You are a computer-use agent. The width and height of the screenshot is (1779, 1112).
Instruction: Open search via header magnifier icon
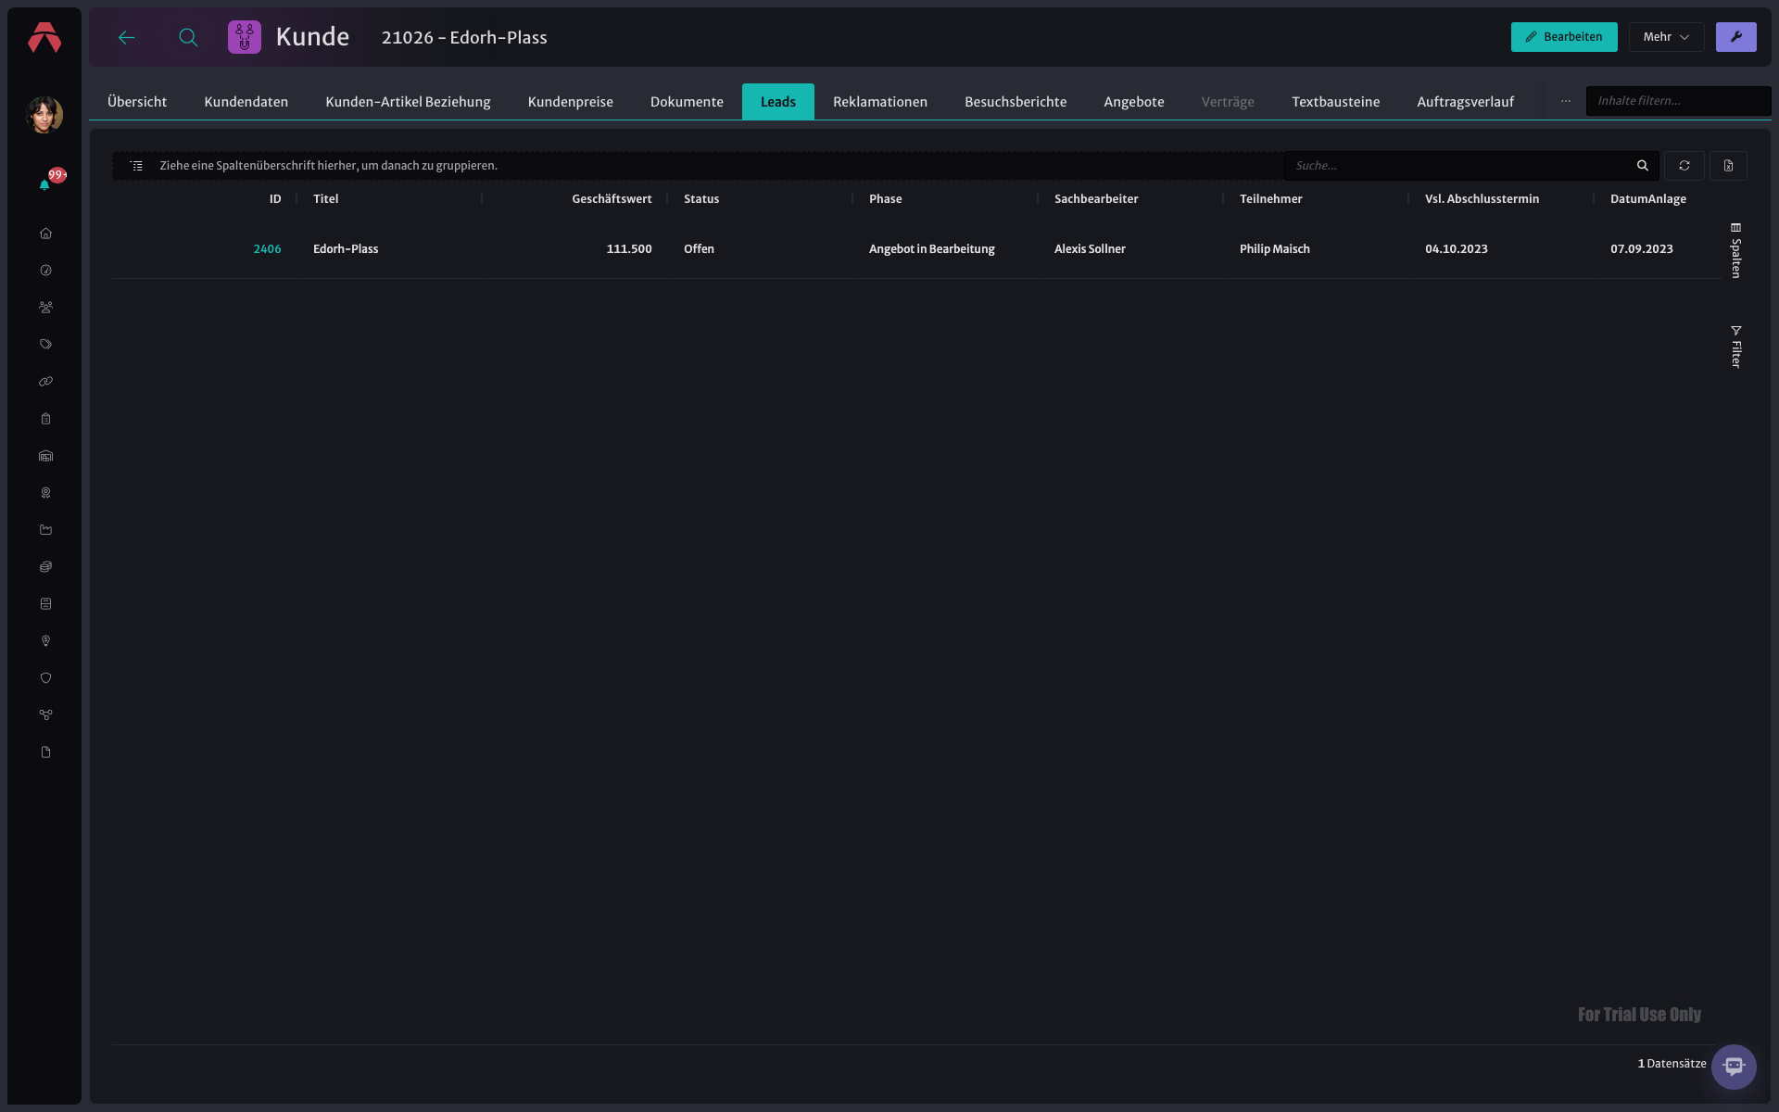pos(188,37)
